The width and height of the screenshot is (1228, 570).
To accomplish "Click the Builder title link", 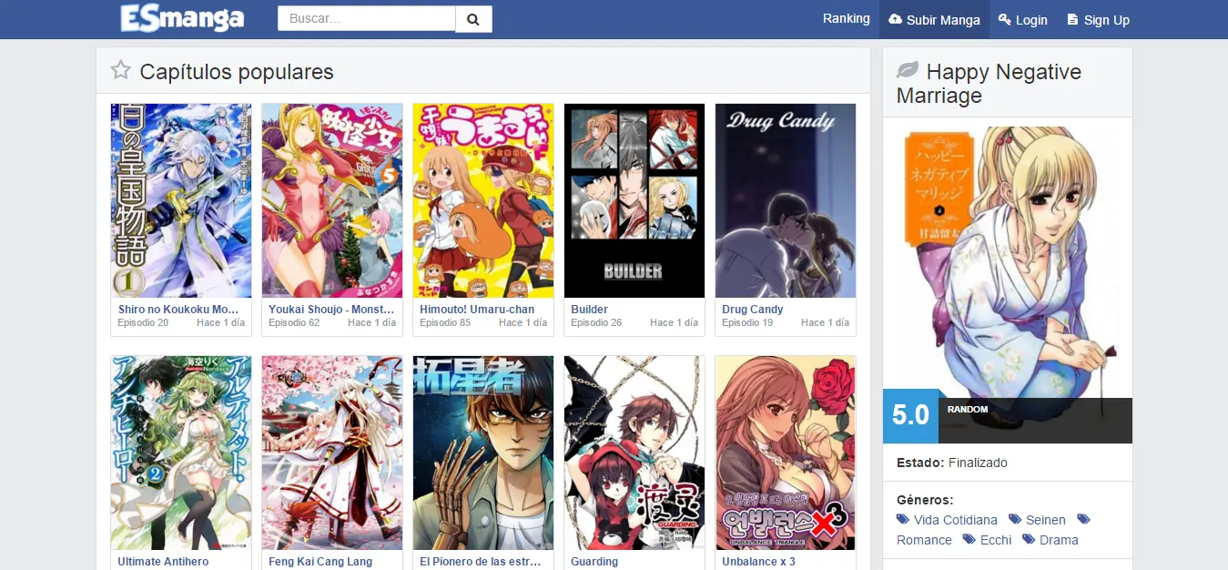I will click(x=589, y=310).
